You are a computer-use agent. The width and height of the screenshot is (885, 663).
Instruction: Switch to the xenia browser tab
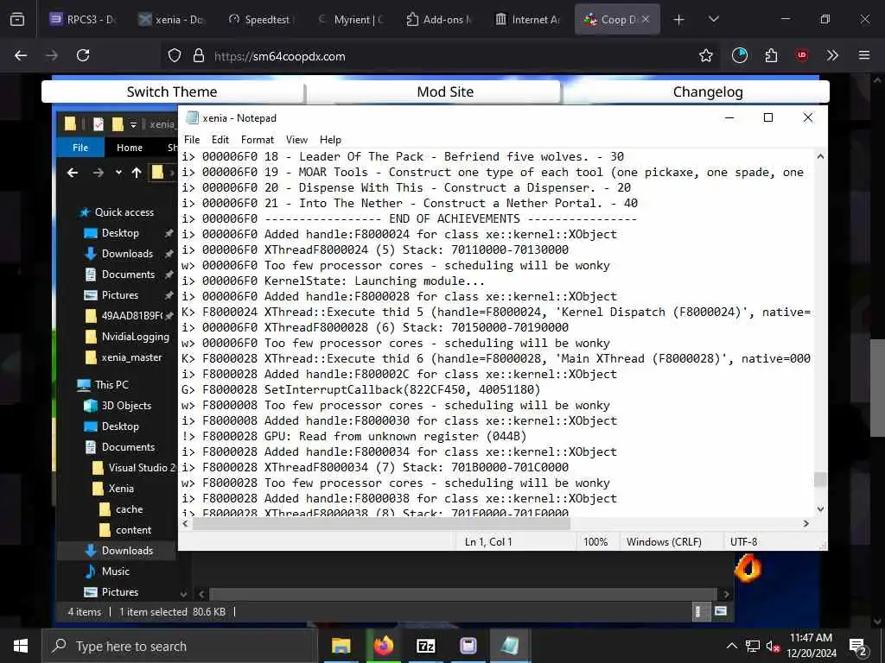171,20
